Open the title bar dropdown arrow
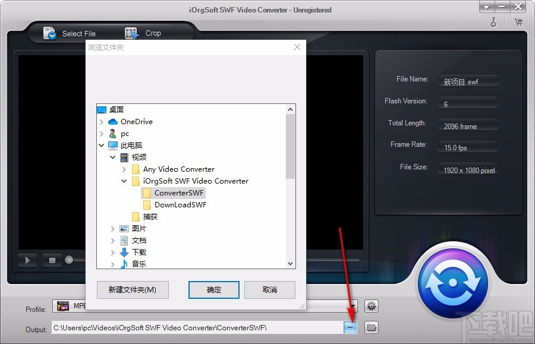This screenshot has width=535, height=344. coord(486,7)
